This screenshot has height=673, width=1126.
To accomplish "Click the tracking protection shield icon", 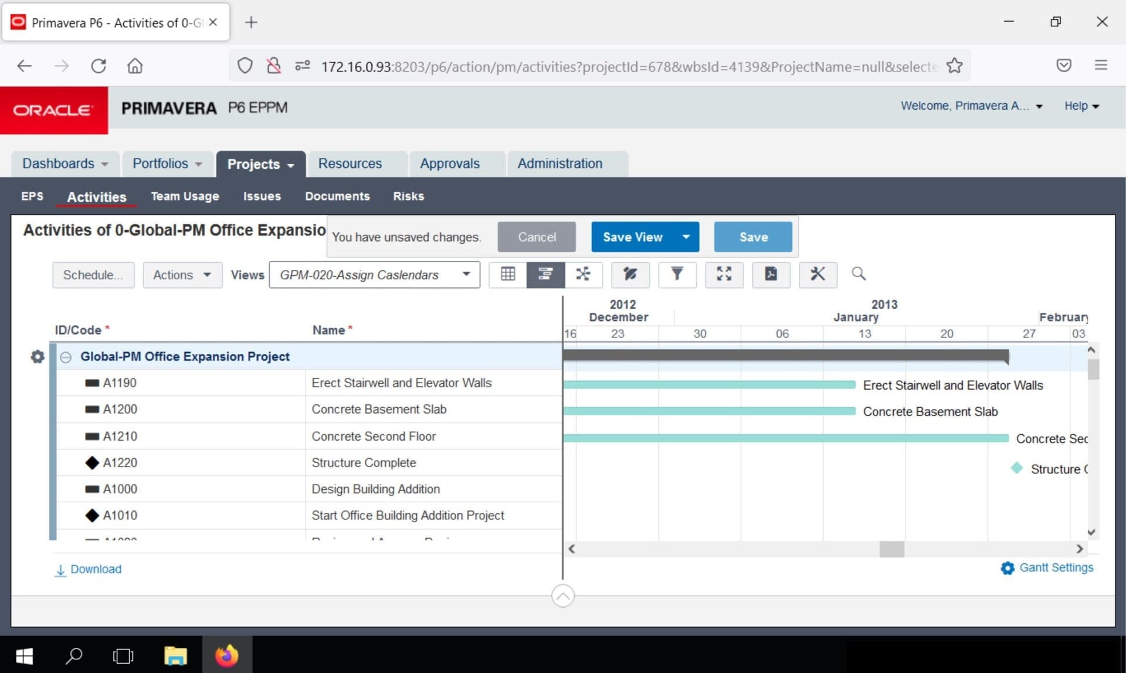I will pos(245,66).
